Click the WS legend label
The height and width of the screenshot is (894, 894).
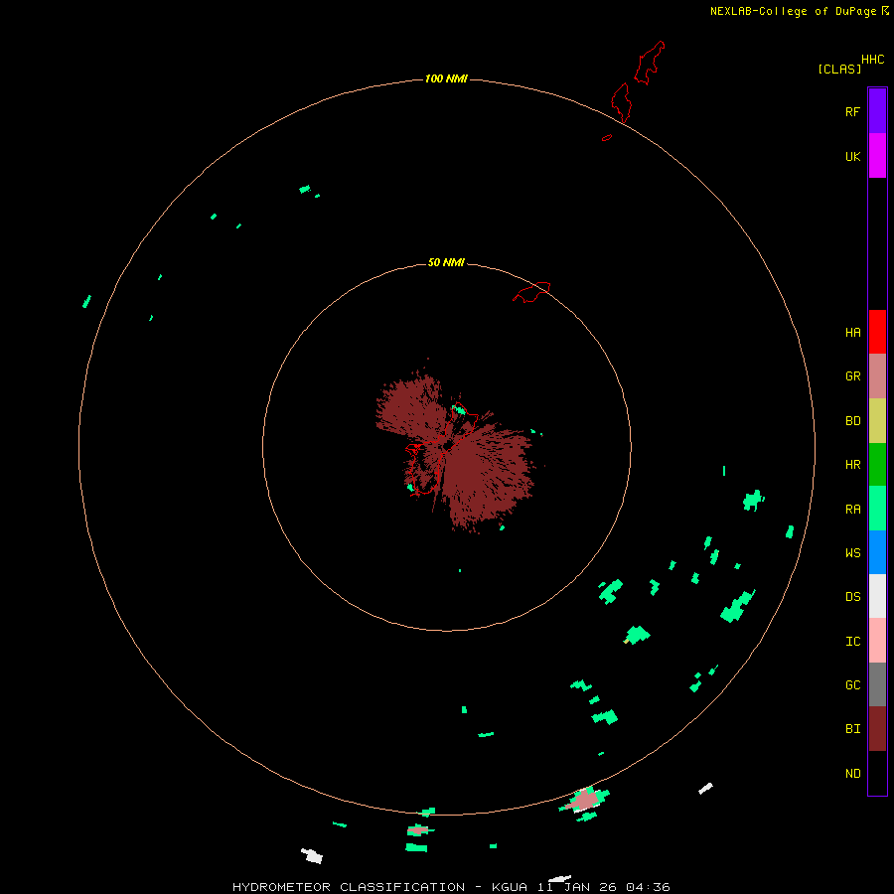click(x=852, y=552)
